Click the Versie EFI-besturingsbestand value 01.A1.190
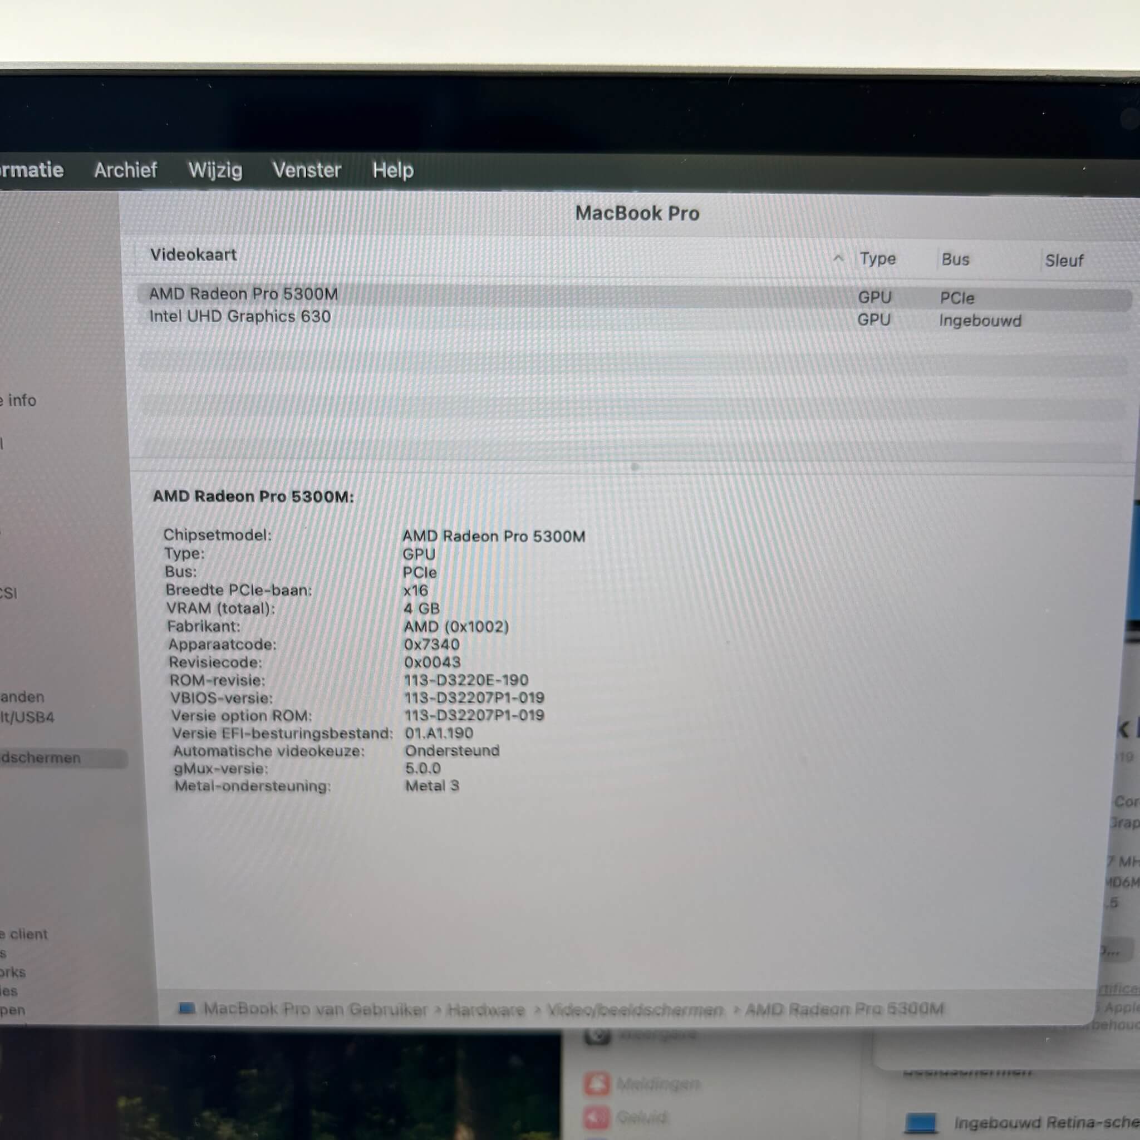 pyautogui.click(x=439, y=733)
